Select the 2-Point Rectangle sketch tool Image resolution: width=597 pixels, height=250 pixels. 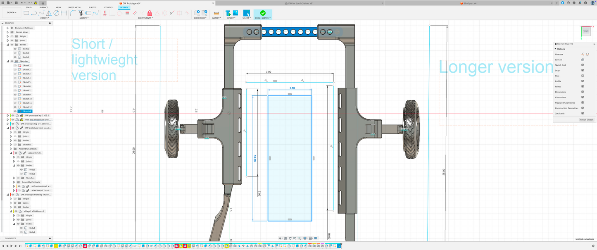[26, 13]
